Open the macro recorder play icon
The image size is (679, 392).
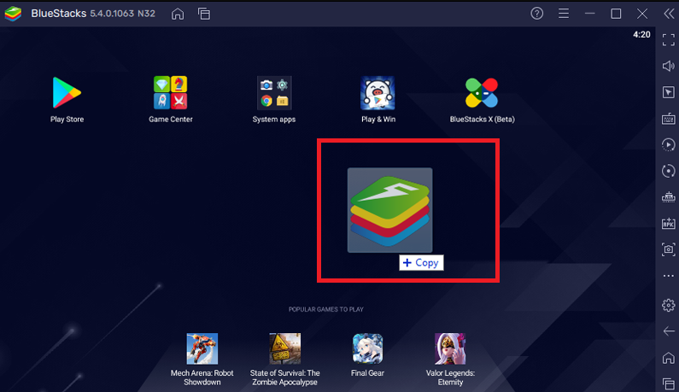pyautogui.click(x=668, y=144)
